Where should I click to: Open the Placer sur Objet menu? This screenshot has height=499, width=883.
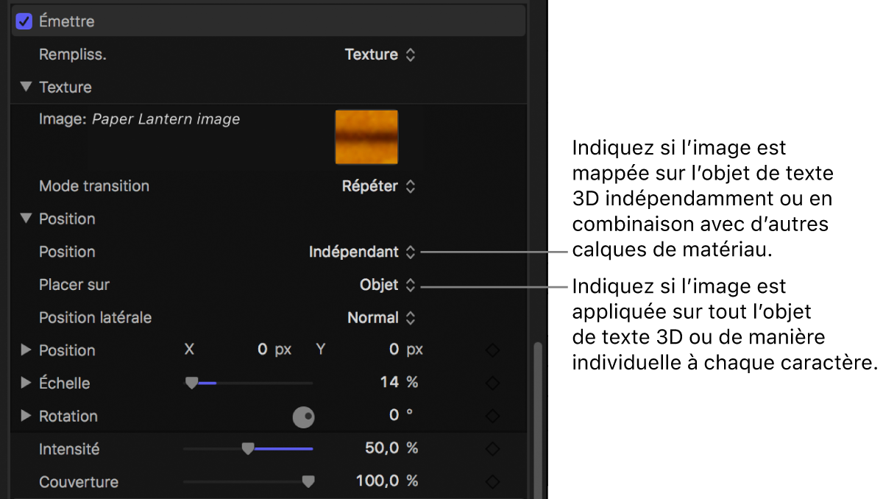click(x=387, y=285)
